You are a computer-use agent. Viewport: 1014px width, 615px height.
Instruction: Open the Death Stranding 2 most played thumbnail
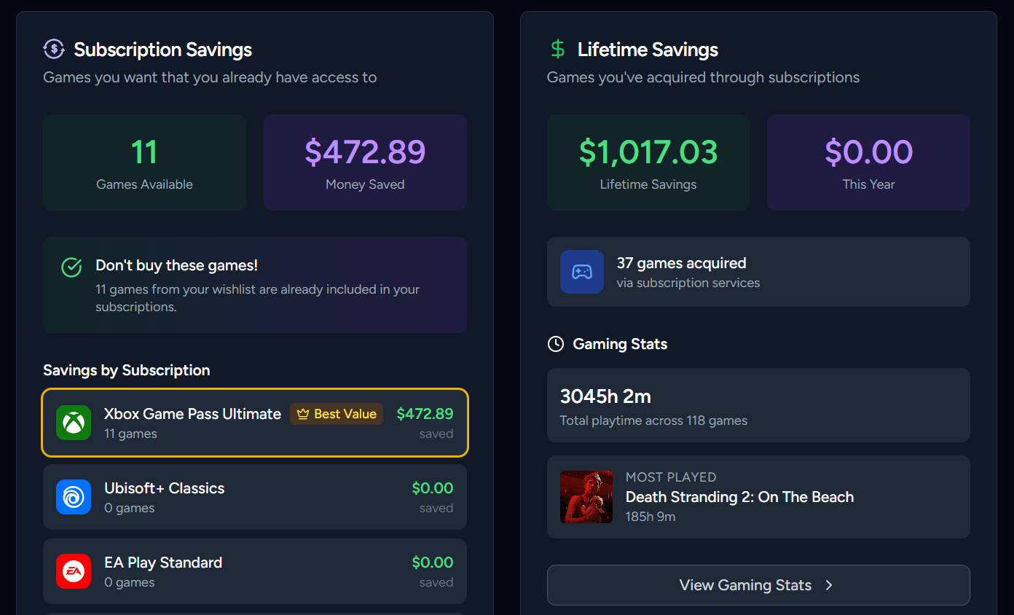(586, 497)
